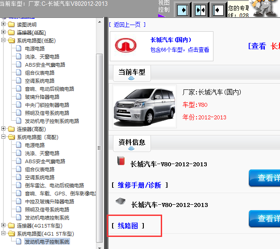Click the 系统电路图(4G1 5T车型) folder icon

coord(12,233)
